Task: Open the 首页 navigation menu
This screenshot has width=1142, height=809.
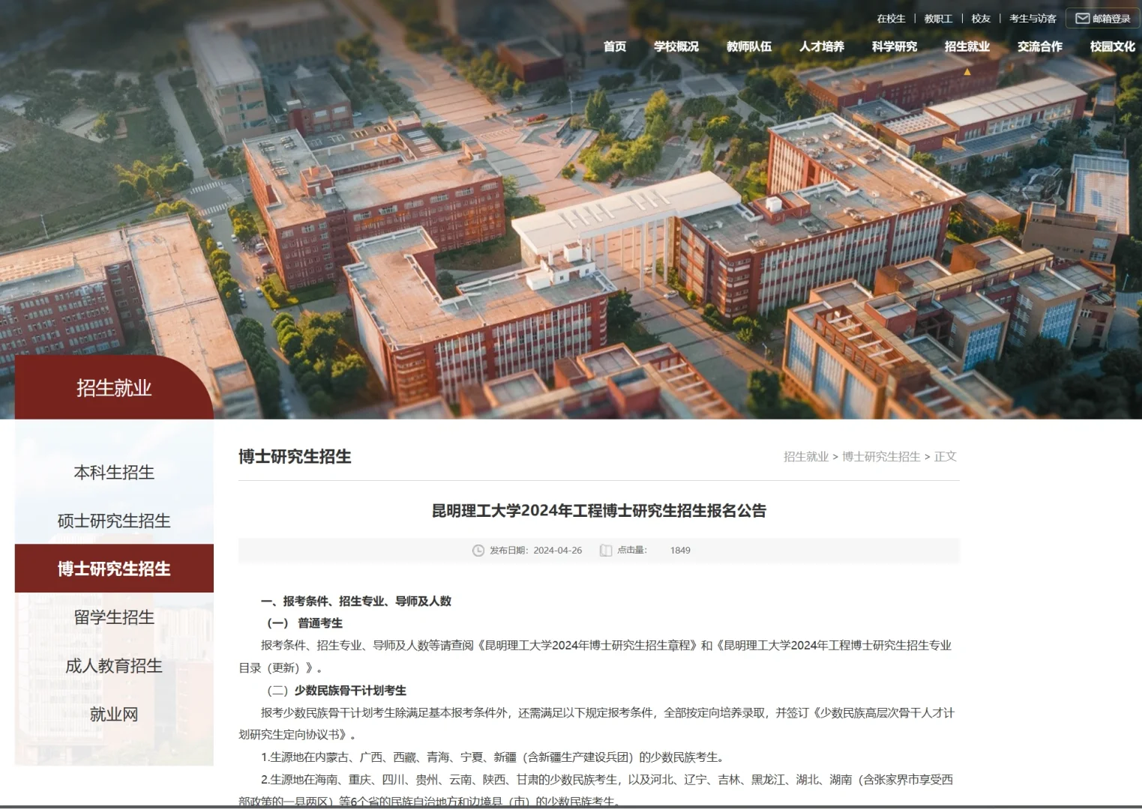Action: [615, 46]
